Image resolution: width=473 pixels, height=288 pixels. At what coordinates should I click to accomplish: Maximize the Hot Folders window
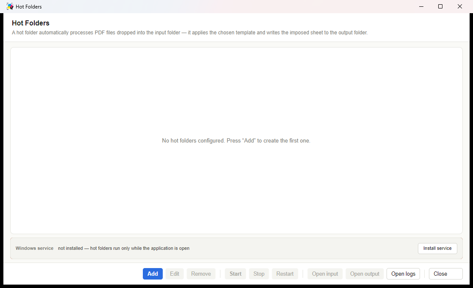click(x=440, y=6)
